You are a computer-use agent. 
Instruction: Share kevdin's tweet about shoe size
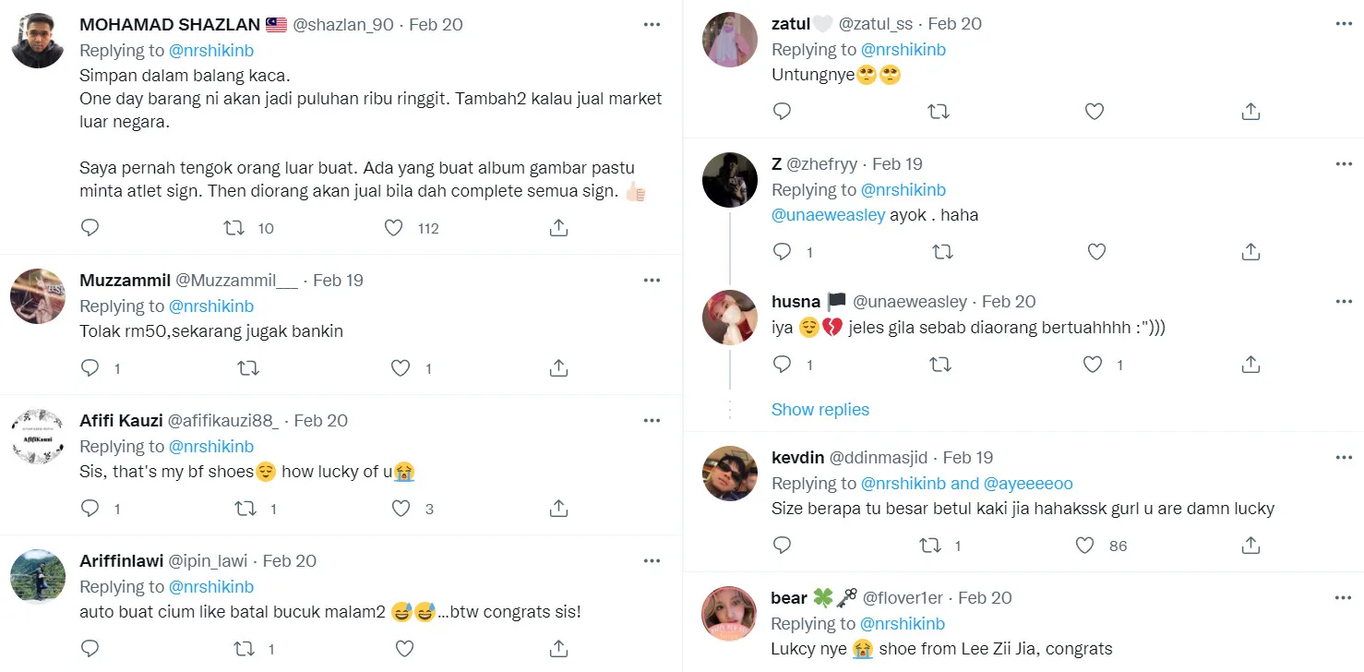pos(1250,546)
